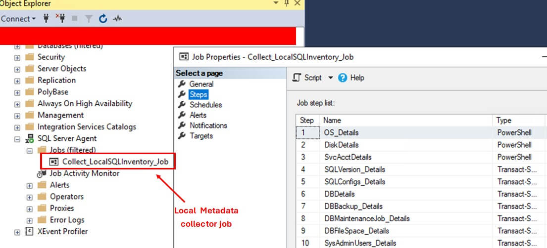Select the Server Objects folder icon

(30, 69)
